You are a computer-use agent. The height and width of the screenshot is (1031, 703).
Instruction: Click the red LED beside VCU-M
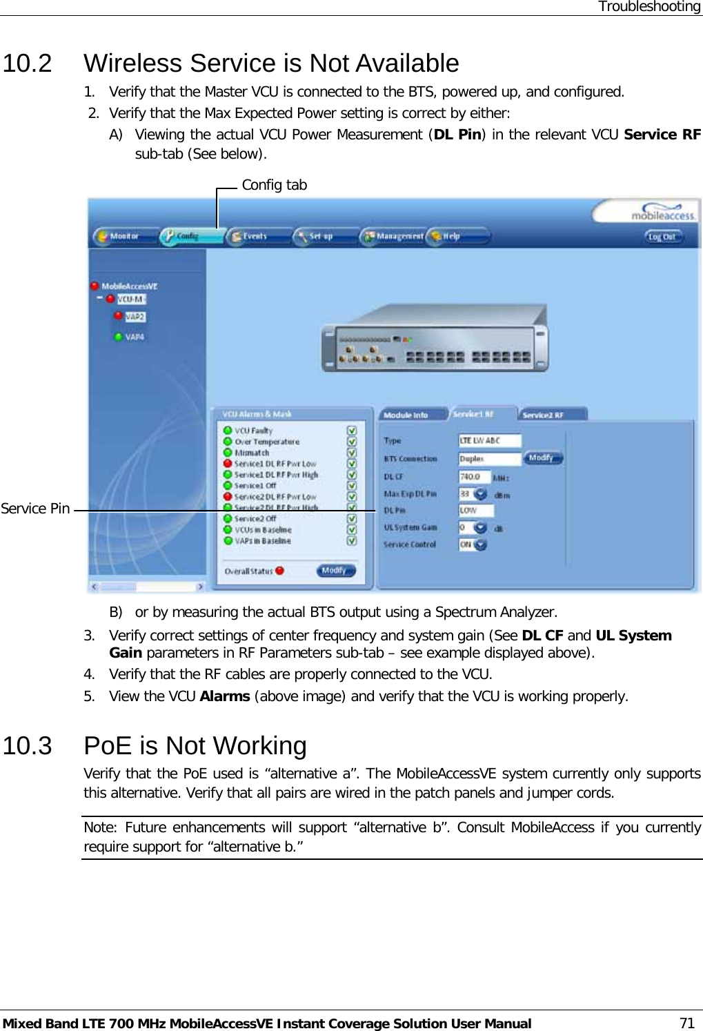click(110, 299)
